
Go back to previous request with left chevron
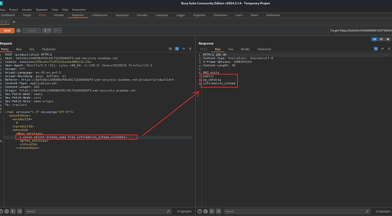(x=45, y=30)
